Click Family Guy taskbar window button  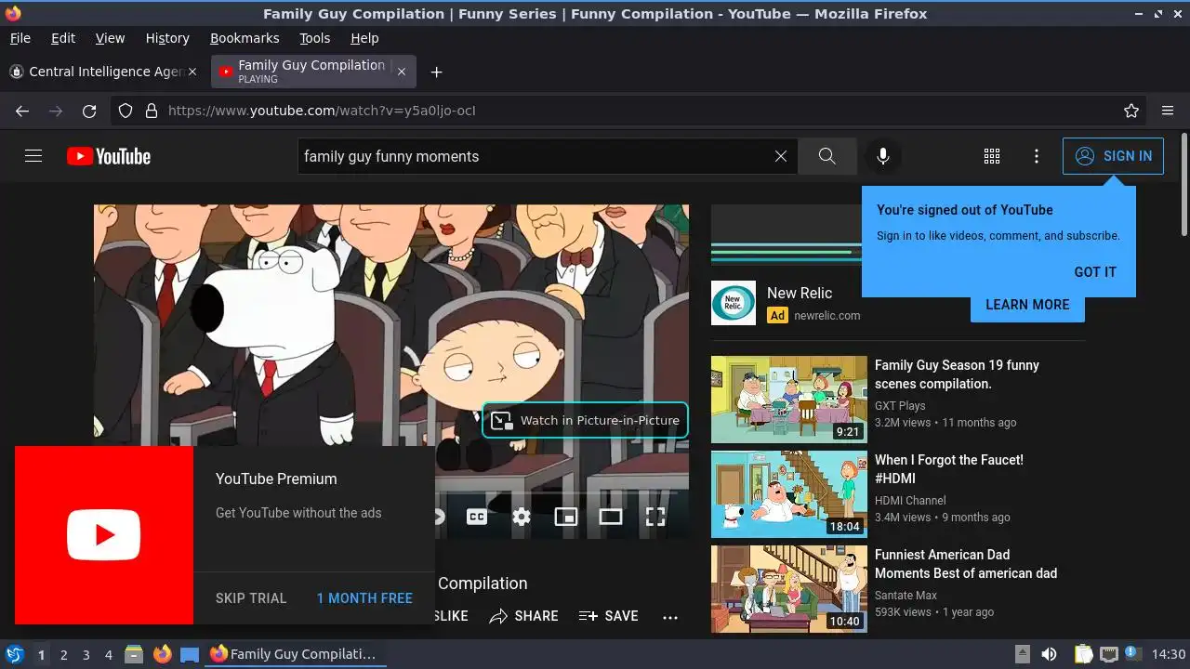[296, 654]
